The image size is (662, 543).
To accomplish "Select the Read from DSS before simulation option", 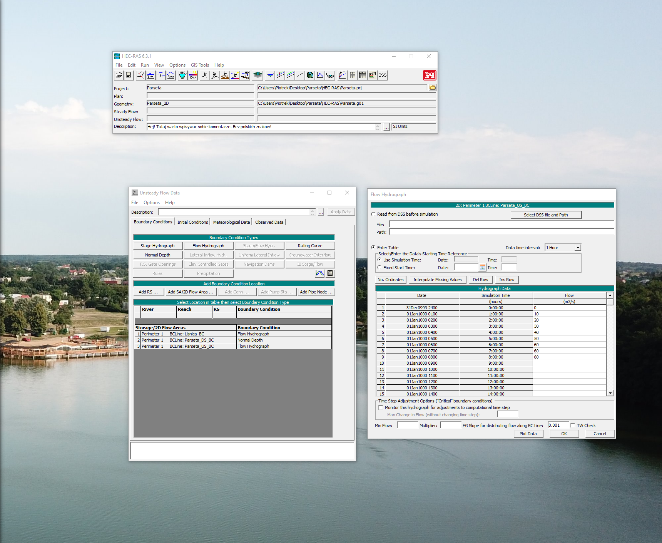I will coord(373,214).
